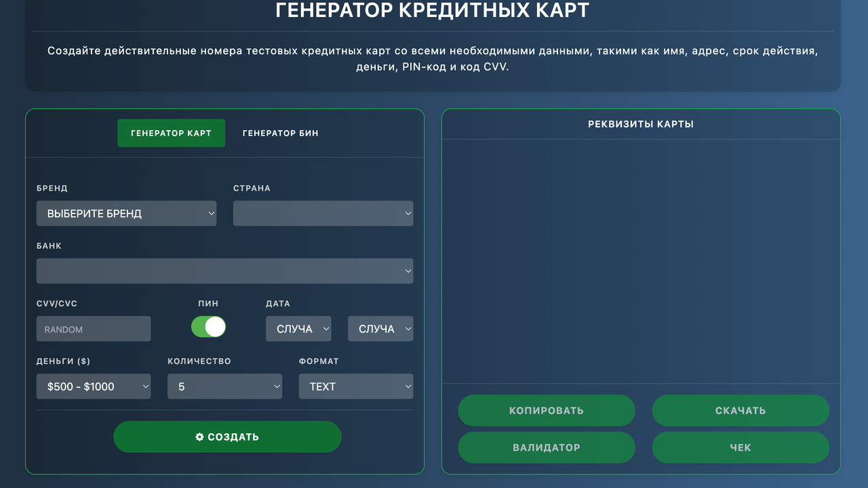Open the ВЫБЕРИТЕ БРЕНД dropdown
The image size is (868, 488).
click(126, 213)
